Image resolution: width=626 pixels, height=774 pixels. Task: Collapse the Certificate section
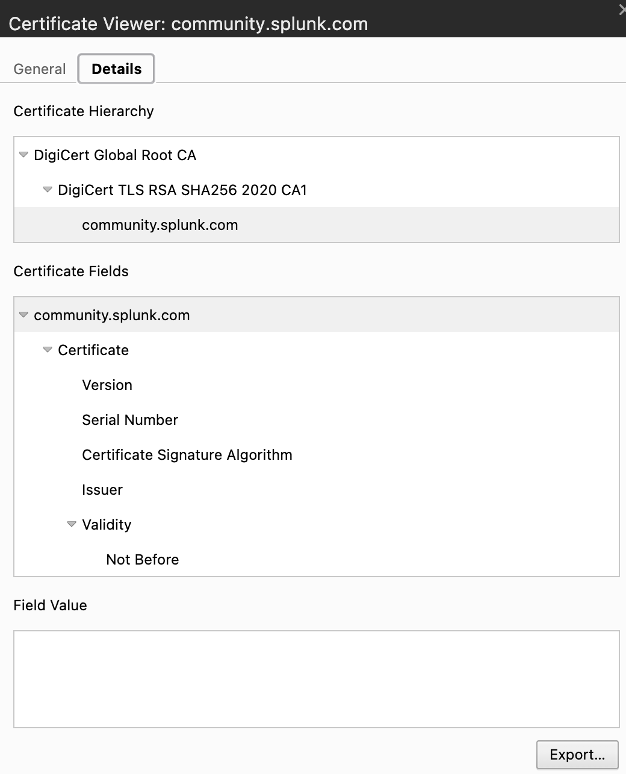[47, 349]
